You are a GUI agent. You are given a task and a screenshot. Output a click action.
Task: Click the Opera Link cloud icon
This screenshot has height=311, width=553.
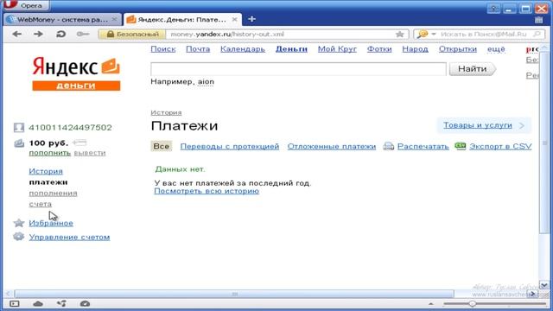click(38, 303)
